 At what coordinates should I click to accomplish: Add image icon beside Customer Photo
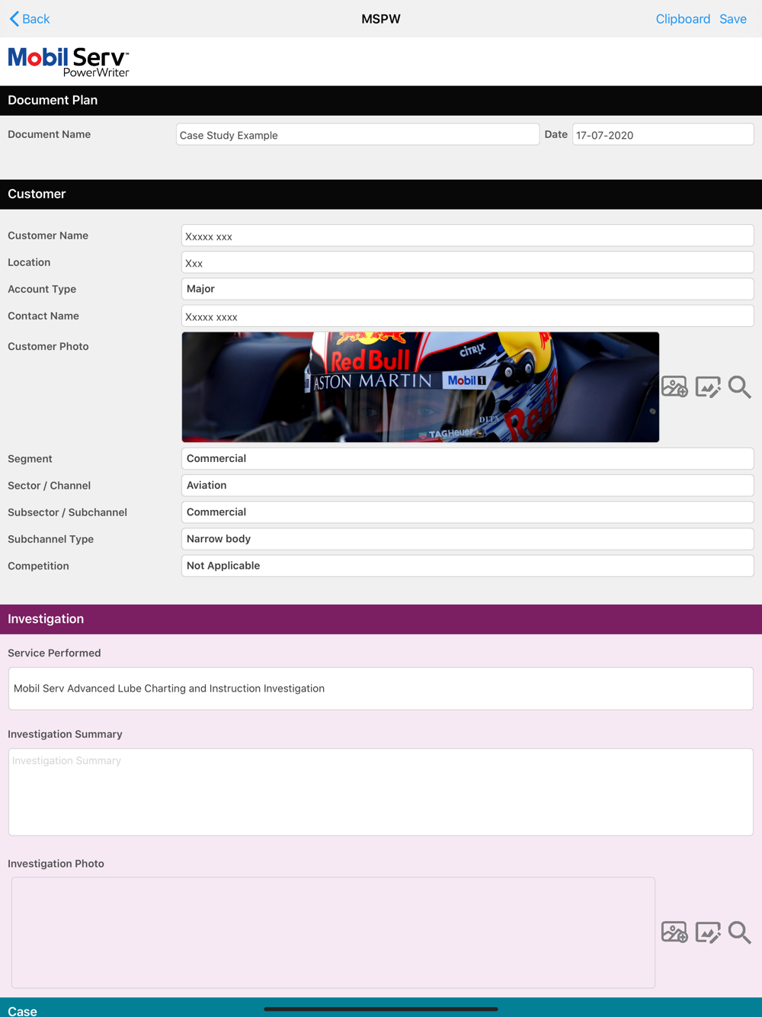(x=674, y=387)
